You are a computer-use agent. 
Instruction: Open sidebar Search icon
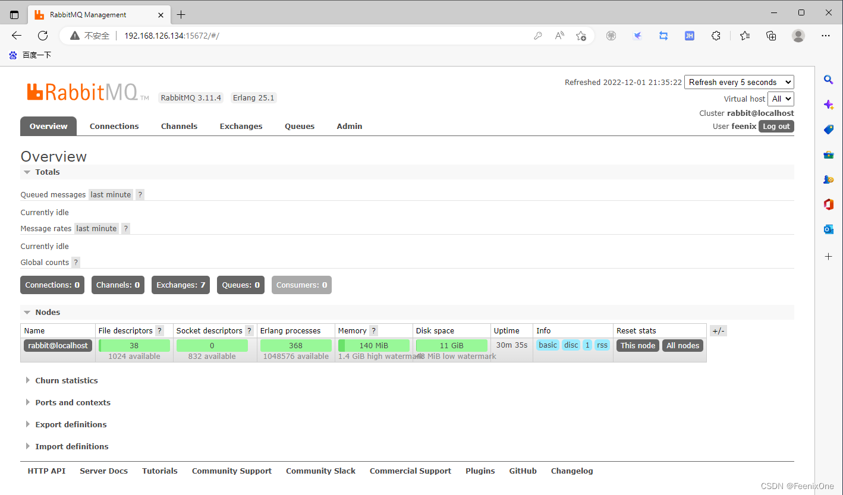[828, 80]
